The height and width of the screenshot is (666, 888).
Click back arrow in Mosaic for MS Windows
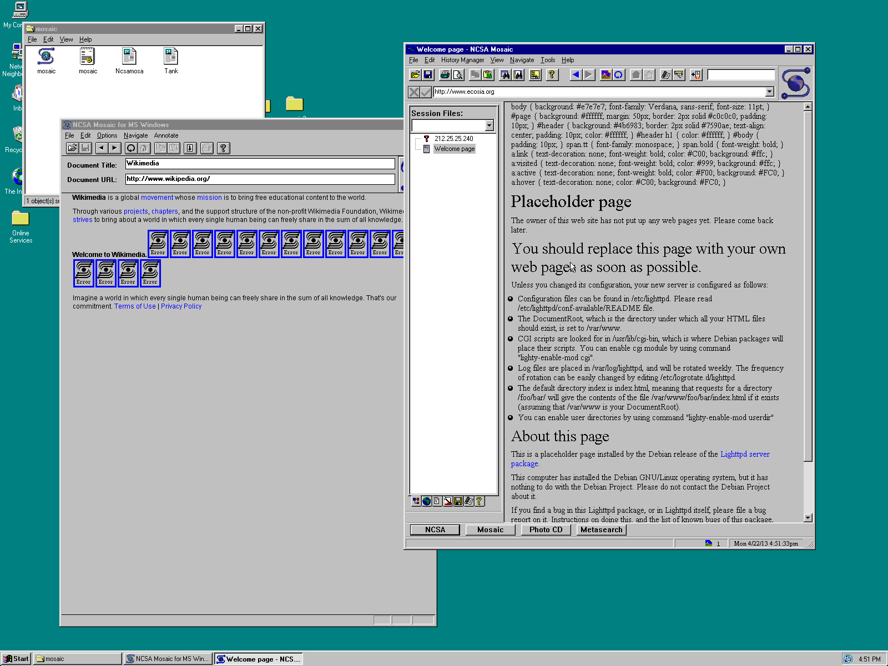click(101, 148)
